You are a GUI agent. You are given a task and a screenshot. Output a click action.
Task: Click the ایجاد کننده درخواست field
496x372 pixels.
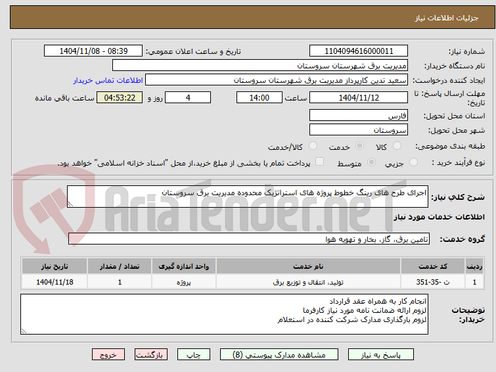pos(277,80)
